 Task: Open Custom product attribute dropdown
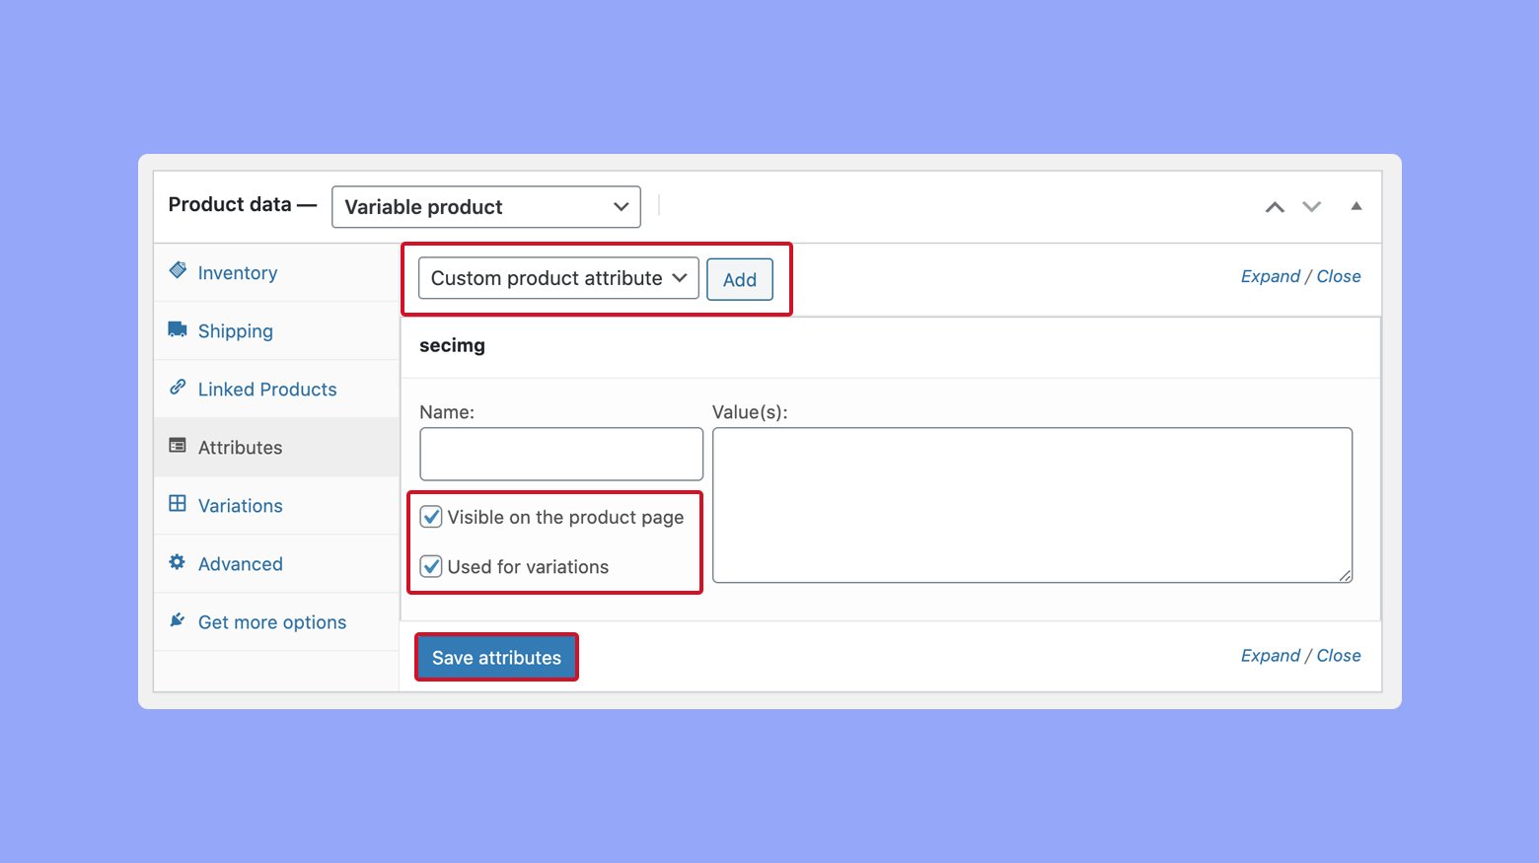[x=558, y=278]
